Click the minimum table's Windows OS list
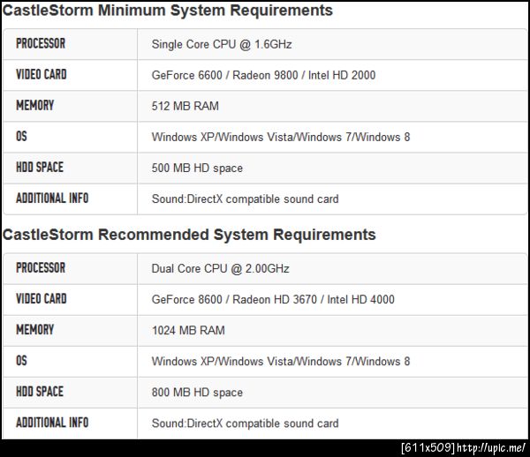This screenshot has width=530, height=457. tap(281, 137)
